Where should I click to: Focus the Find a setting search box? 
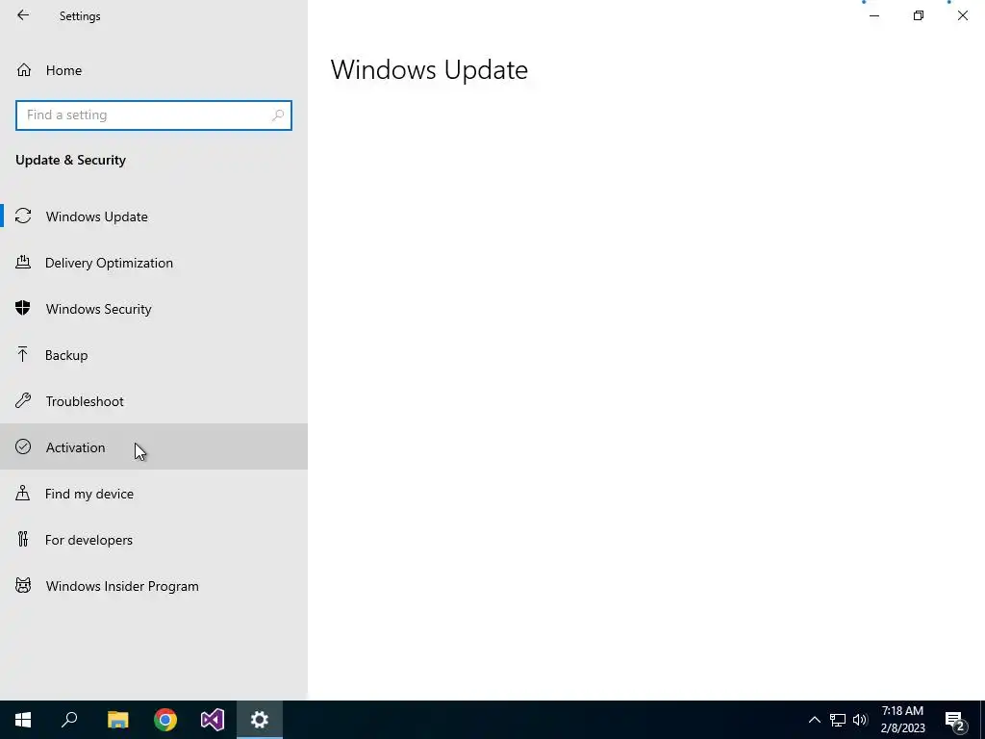153,115
